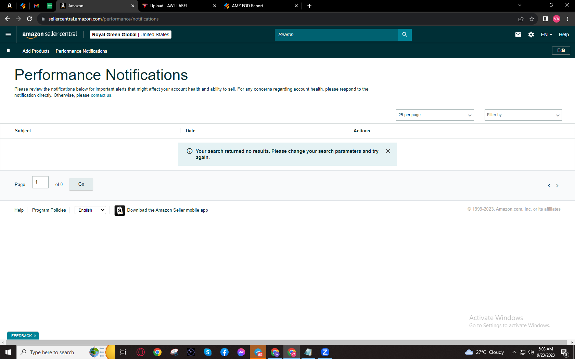Go back in browser history
The width and height of the screenshot is (575, 359).
point(8,19)
